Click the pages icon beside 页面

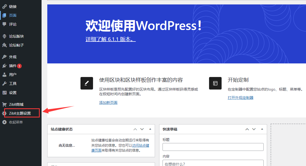pyautogui.click(x=4, y=15)
